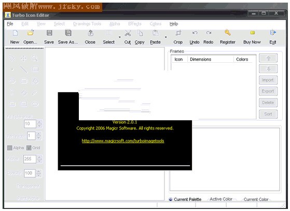Click the Crop toolbar icon
The width and height of the screenshot is (290, 211).
coord(178,33)
